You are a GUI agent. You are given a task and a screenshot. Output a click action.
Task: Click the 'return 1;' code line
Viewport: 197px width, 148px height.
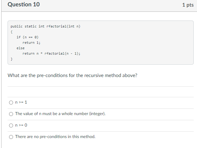(x=31, y=43)
